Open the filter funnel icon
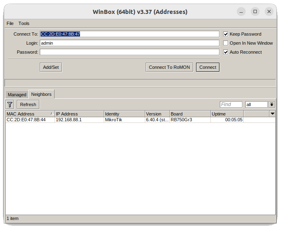The image size is (281, 229). pos(10,104)
